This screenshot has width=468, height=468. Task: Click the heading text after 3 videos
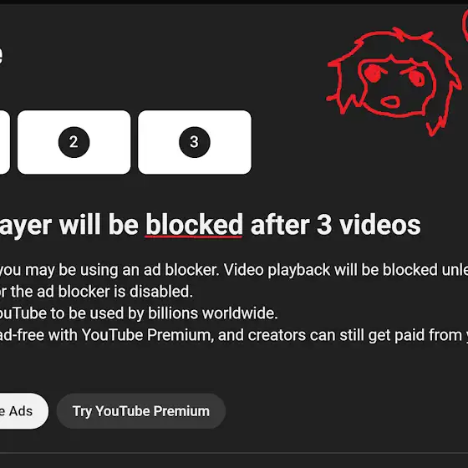tap(336, 225)
